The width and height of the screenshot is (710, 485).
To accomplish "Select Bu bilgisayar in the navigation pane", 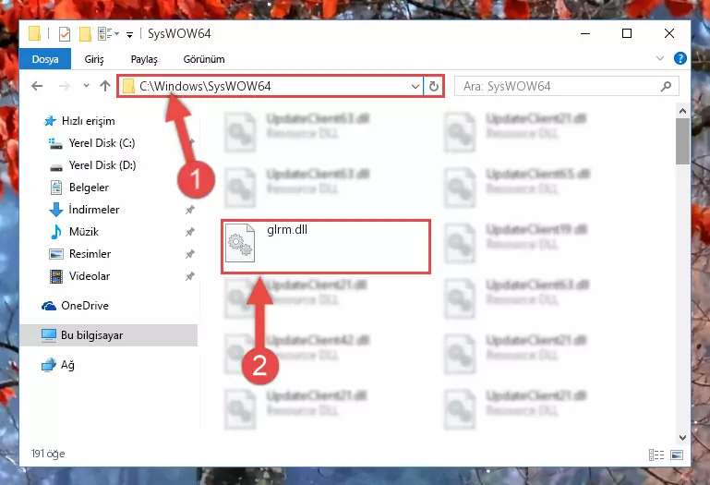I will coord(109,335).
